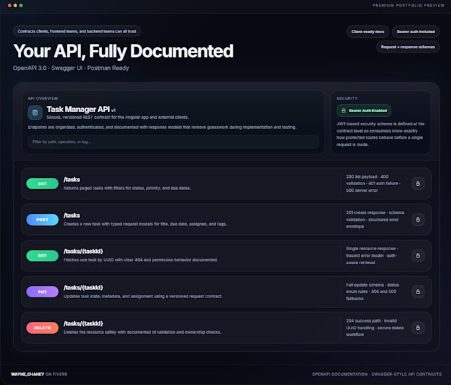Click the JWT-based security scheme description
The image size is (451, 385).
(380, 134)
